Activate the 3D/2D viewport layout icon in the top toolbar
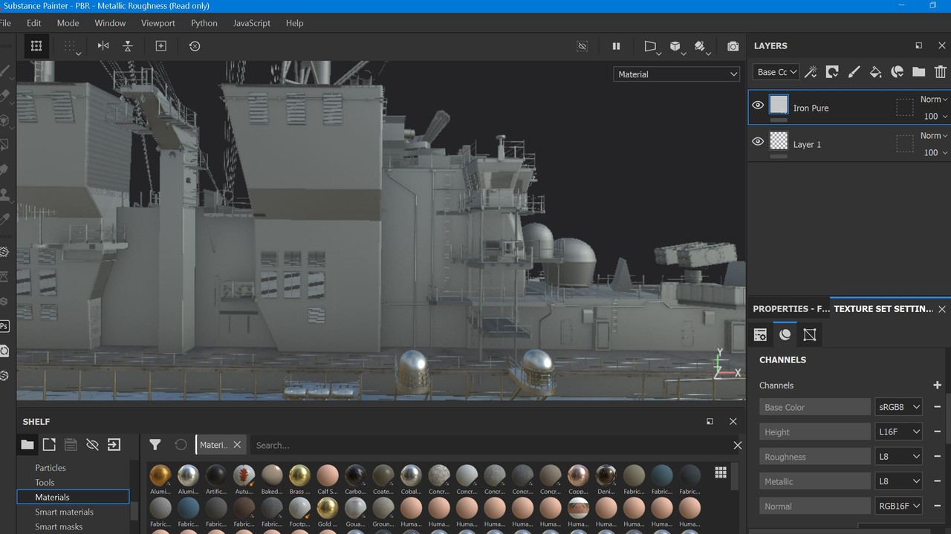This screenshot has height=534, width=951. pos(36,46)
